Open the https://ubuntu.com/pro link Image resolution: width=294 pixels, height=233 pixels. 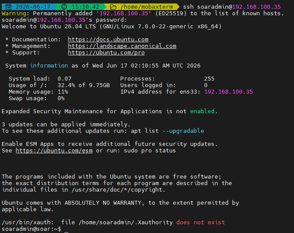(x=106, y=53)
